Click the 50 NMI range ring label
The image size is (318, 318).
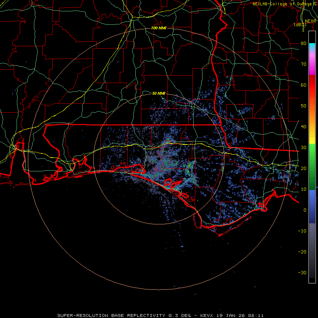(x=159, y=93)
